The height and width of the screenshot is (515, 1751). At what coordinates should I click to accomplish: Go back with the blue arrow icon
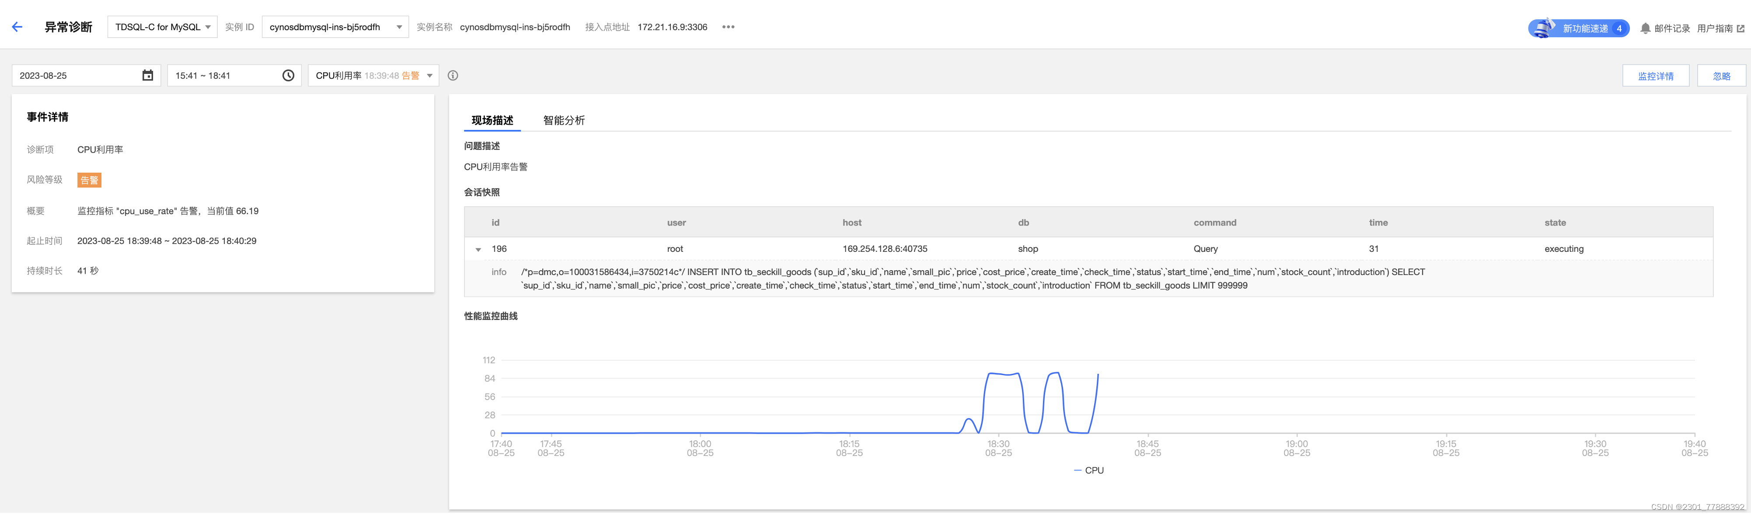(17, 27)
